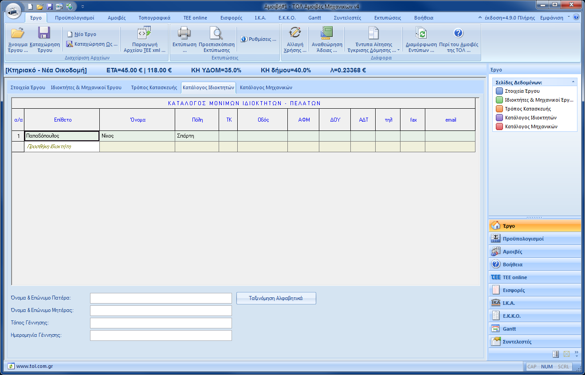
Task: Click Άνοιγμα Έργου open folder icon
Action: [18, 33]
